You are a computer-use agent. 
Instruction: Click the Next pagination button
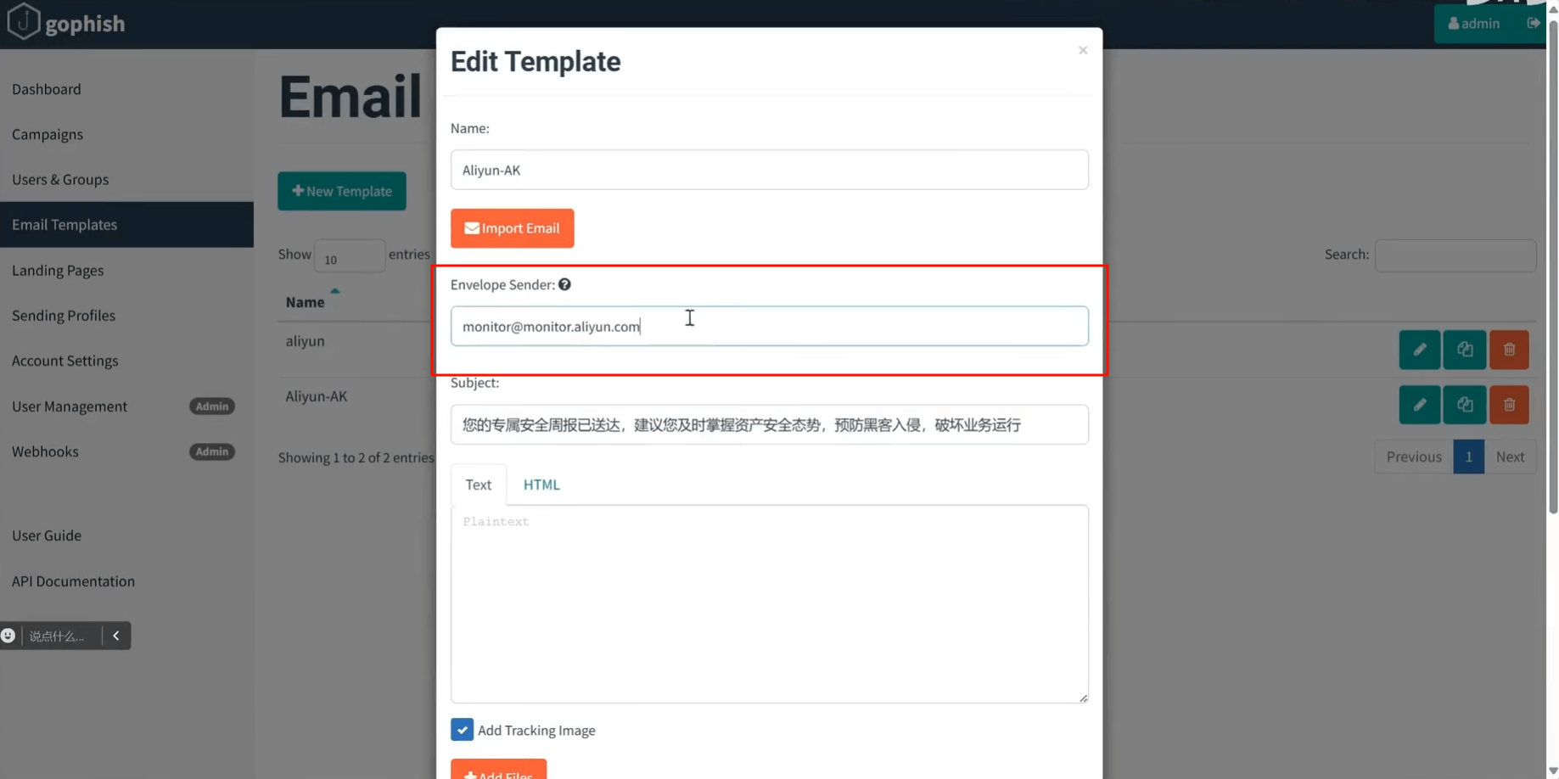pos(1510,457)
